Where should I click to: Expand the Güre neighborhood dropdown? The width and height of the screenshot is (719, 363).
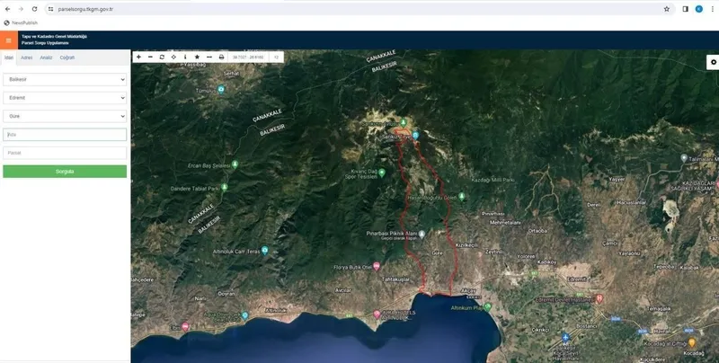point(65,116)
